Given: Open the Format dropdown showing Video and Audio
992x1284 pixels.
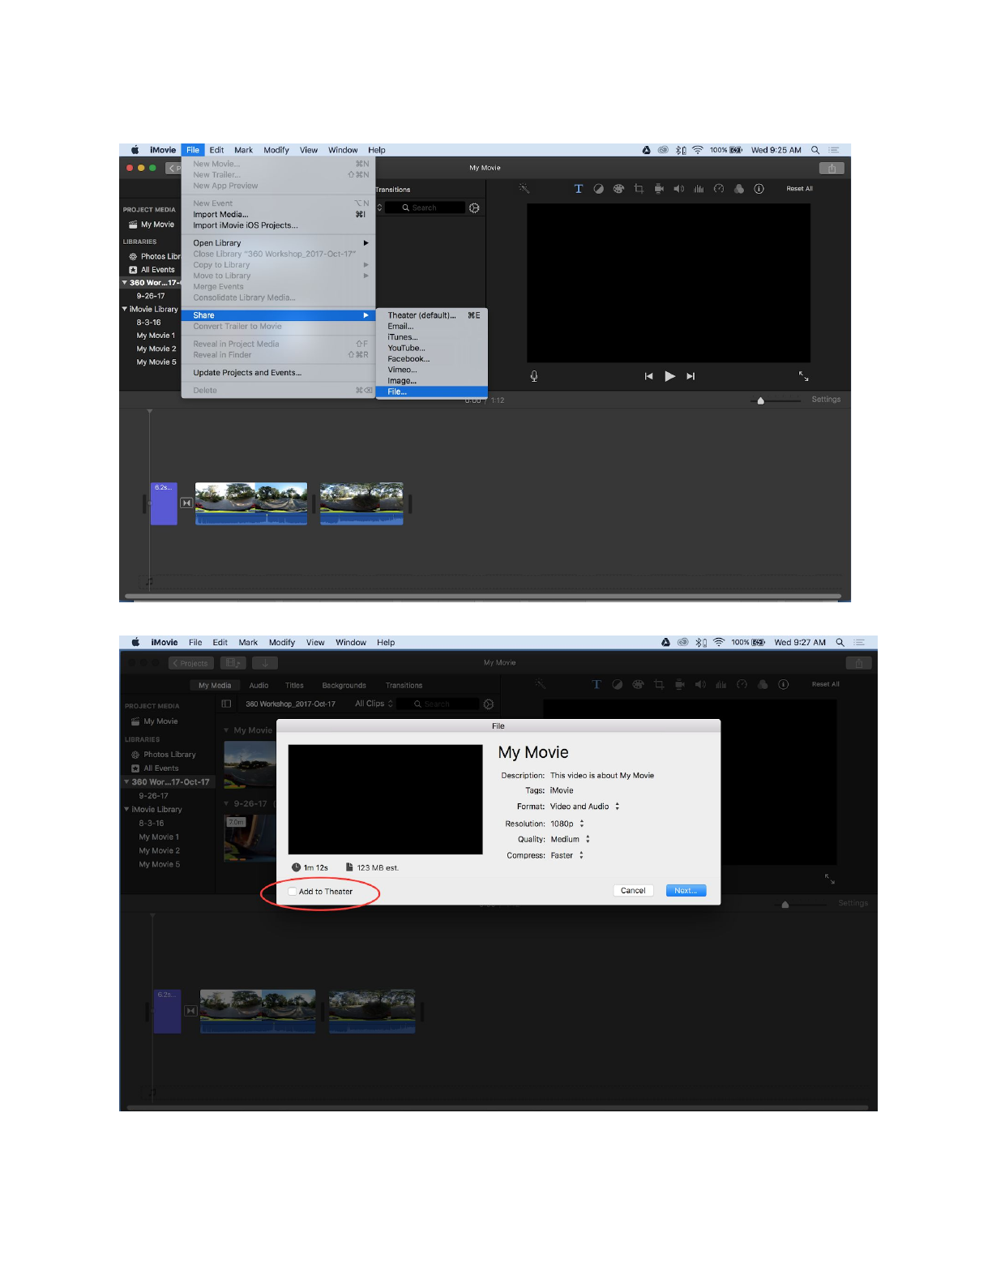Looking at the screenshot, I should [x=585, y=807].
